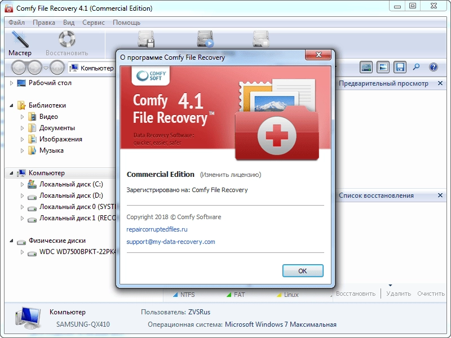
Task: Open the Правка menu
Action: [x=44, y=23]
